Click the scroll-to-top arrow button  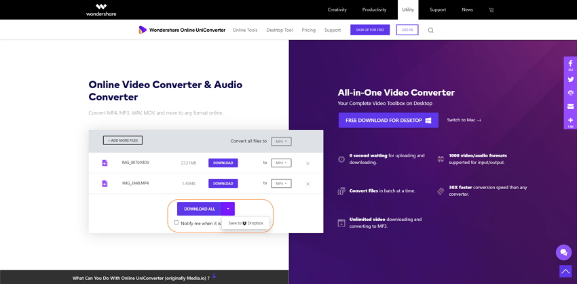[565, 272]
